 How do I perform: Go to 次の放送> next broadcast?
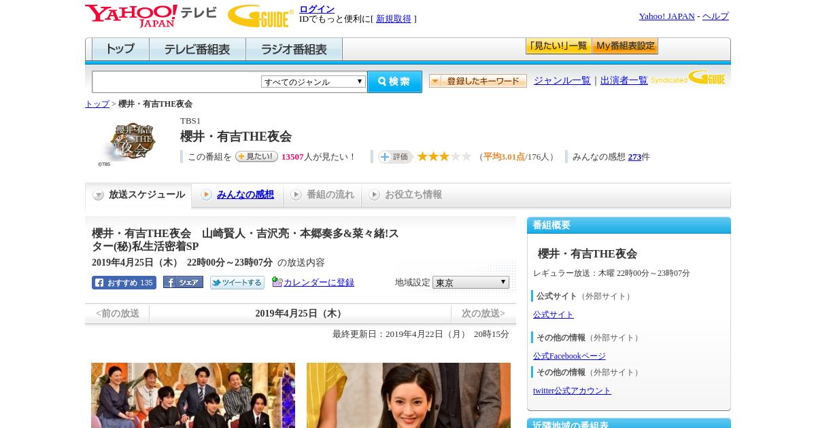(x=483, y=313)
